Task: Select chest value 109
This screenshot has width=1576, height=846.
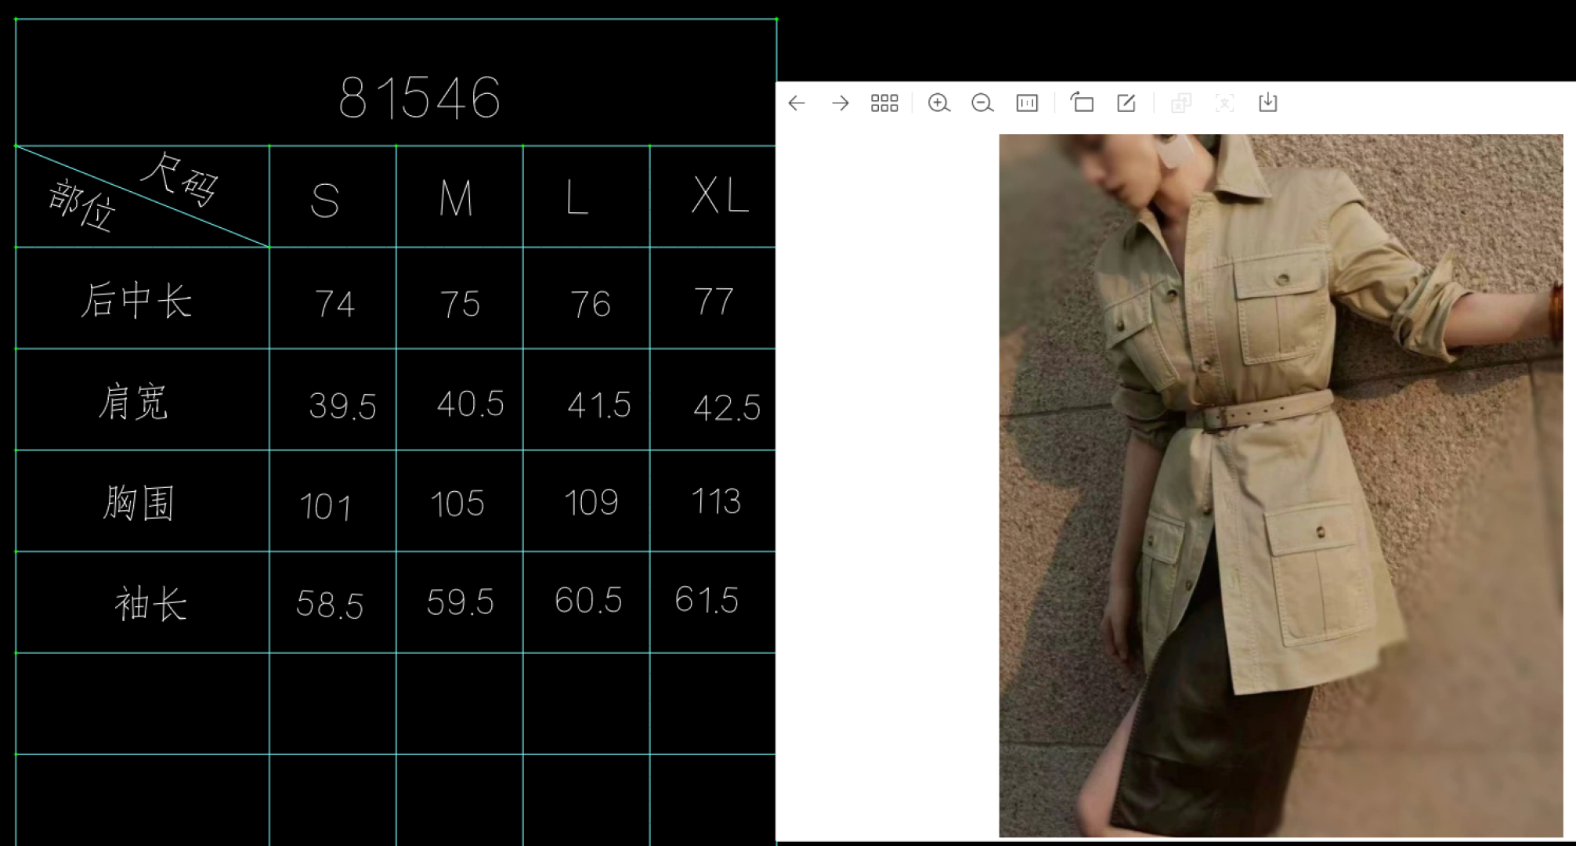Action: [x=591, y=503]
